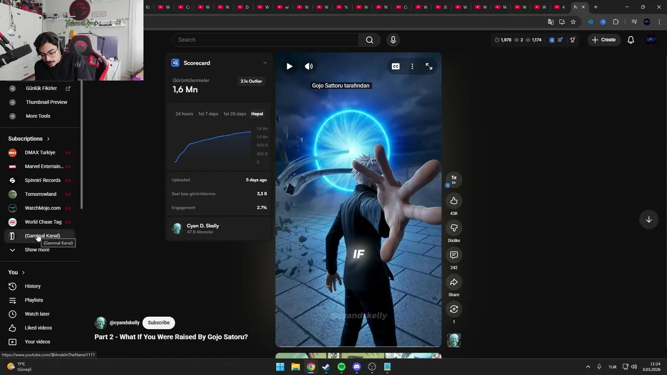Toggle closed captions CC on the video
Image resolution: width=667 pixels, height=375 pixels.
pos(396,66)
